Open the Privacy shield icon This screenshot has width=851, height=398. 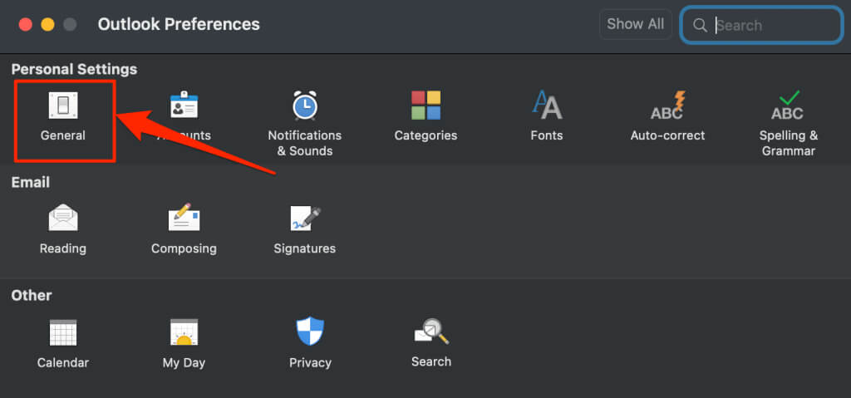(310, 332)
